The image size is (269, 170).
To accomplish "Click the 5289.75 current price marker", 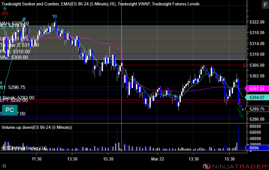I will [256, 109].
